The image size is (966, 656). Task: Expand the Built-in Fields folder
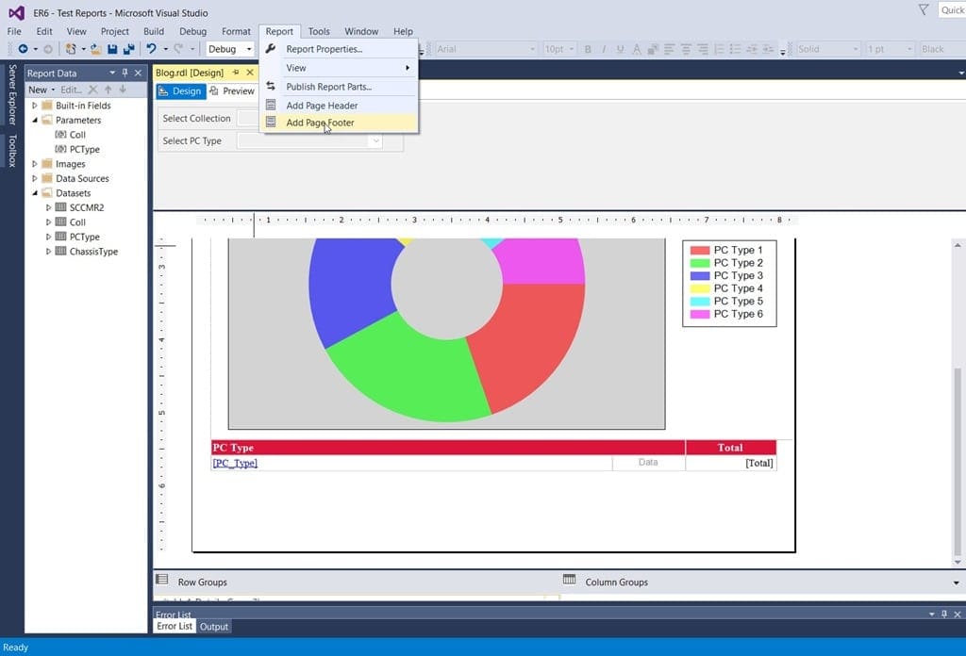pyautogui.click(x=35, y=106)
